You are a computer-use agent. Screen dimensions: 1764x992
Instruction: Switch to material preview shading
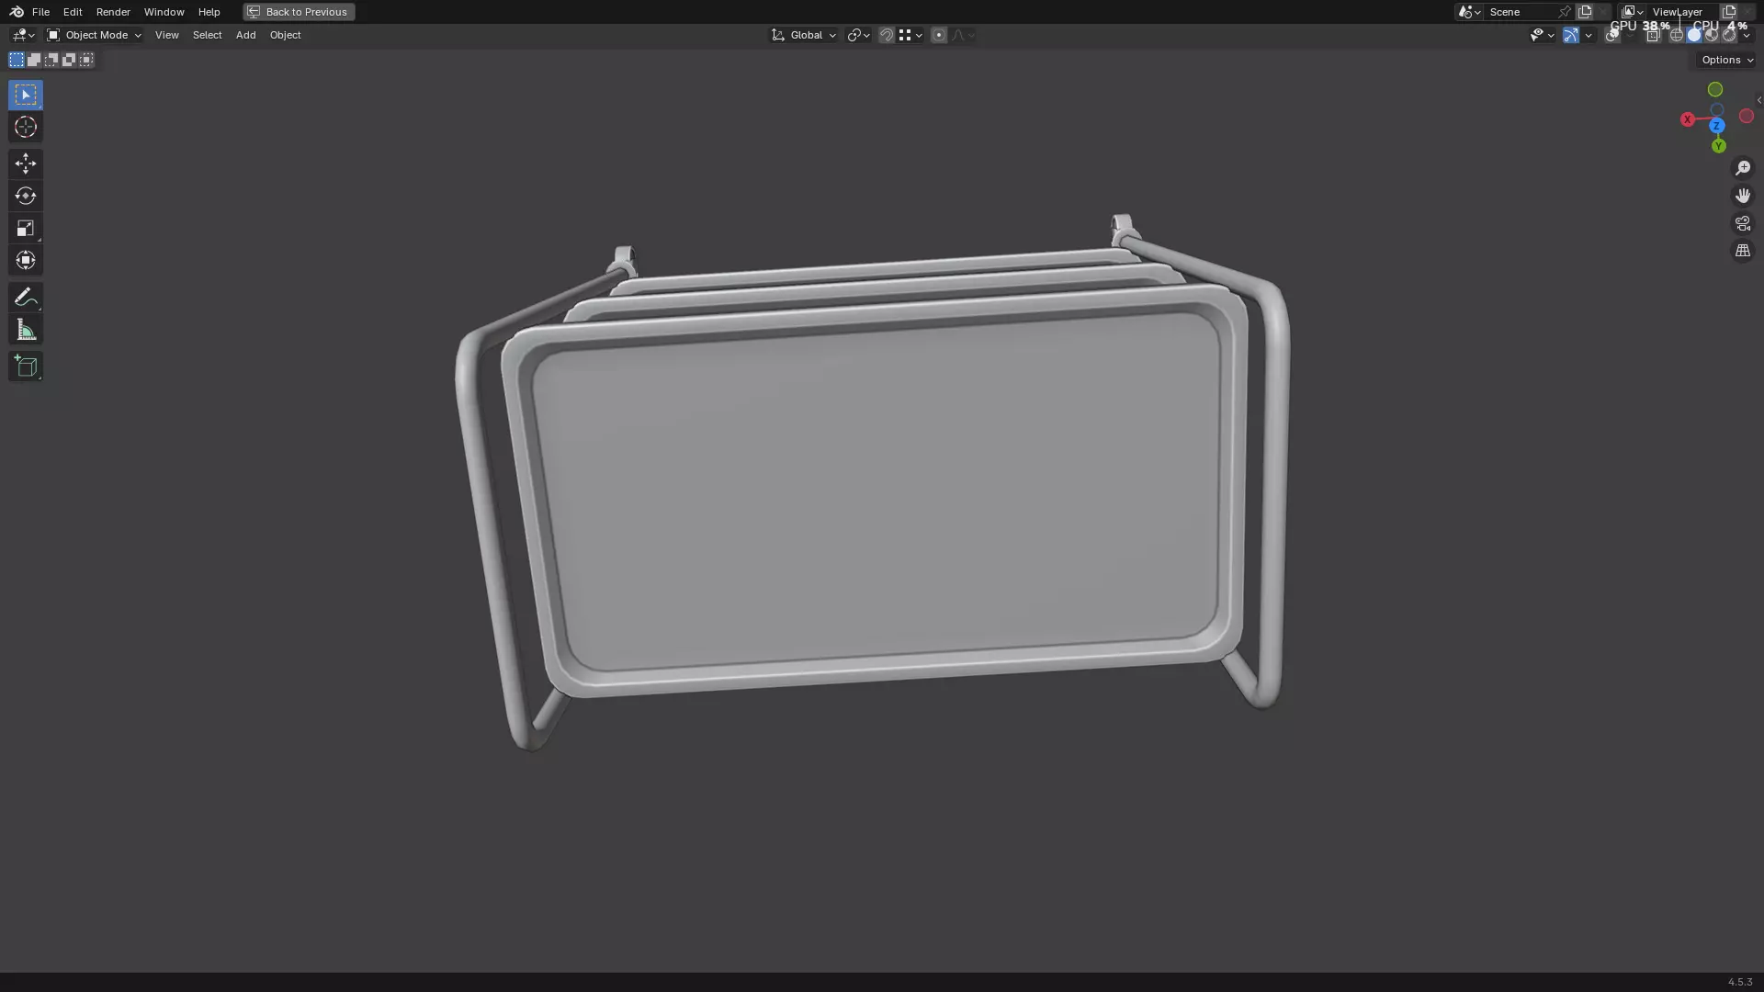(1712, 35)
